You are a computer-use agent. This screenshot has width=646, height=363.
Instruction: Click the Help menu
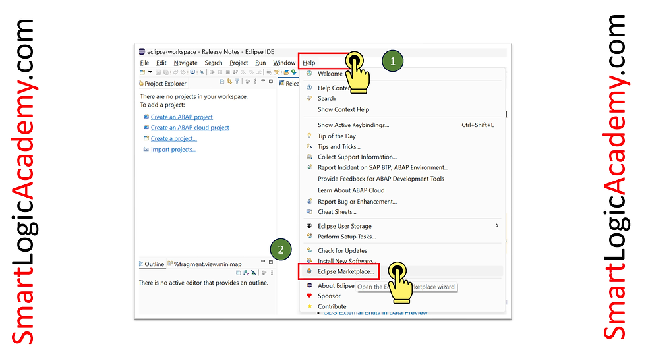(309, 63)
